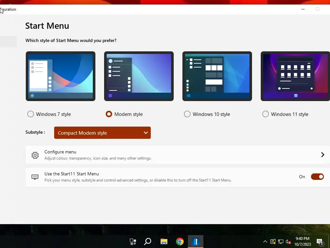Open File Explorer from the taskbar
Screen dimensions: 330x248
pyautogui.click(x=164, y=242)
